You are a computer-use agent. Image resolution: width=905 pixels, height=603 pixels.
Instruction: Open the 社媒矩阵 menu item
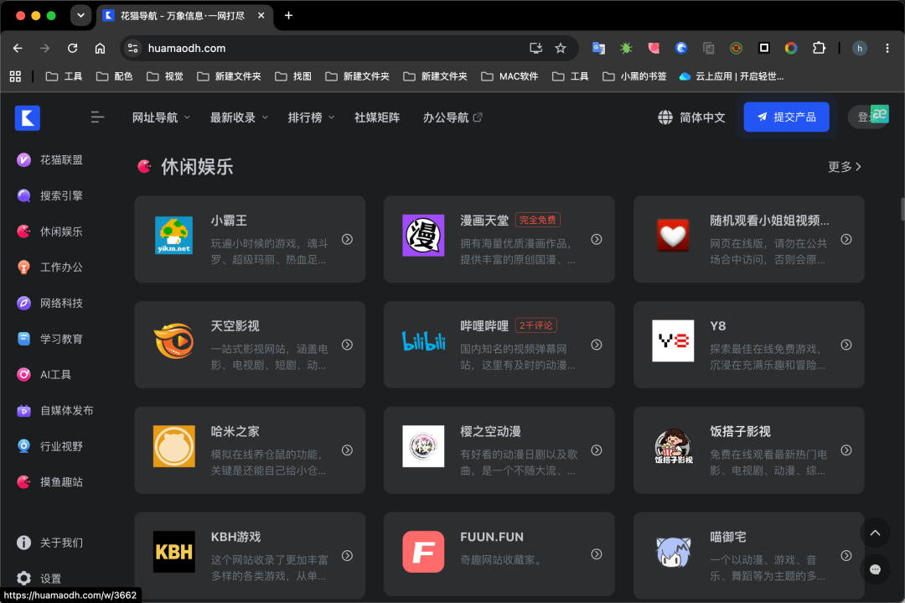tap(377, 117)
